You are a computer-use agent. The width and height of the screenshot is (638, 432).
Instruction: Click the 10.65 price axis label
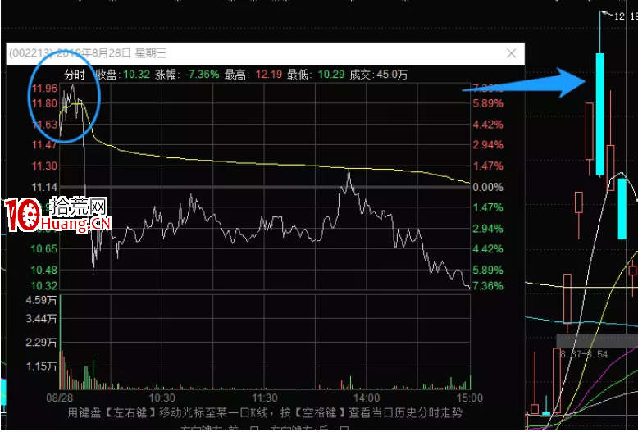(44, 249)
